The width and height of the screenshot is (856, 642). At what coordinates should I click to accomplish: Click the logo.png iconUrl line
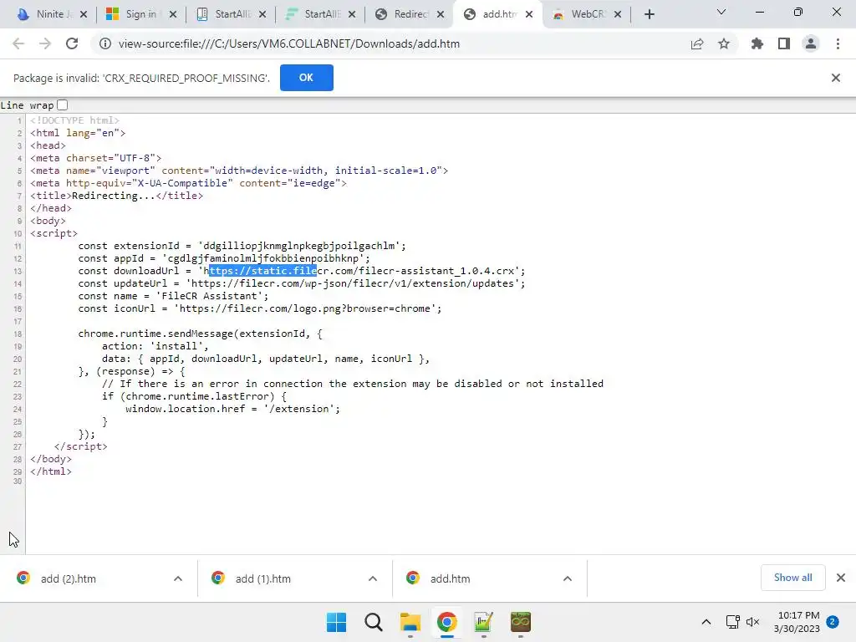click(260, 308)
